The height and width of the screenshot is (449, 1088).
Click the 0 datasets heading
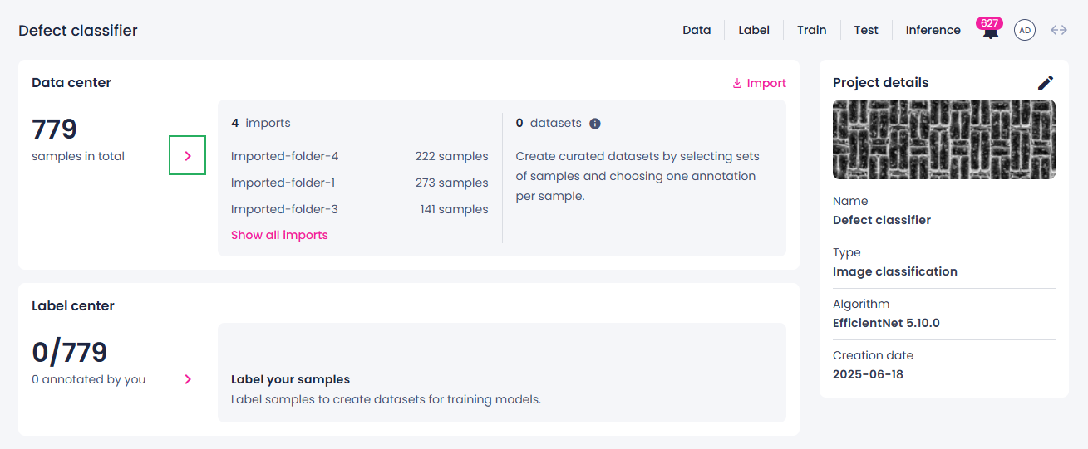point(549,123)
